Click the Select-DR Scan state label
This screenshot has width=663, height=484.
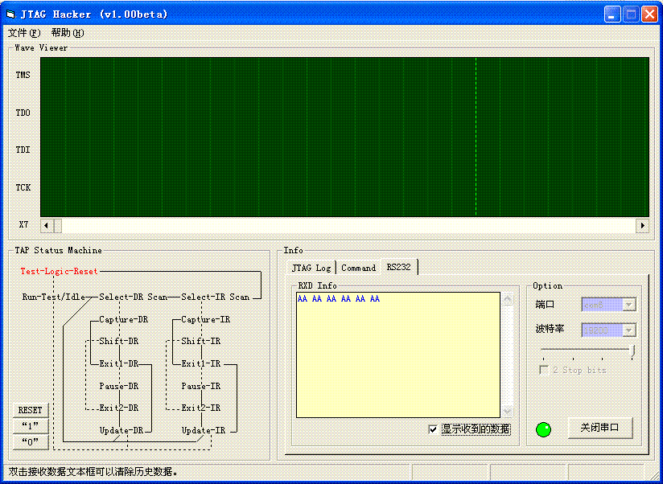(x=134, y=297)
